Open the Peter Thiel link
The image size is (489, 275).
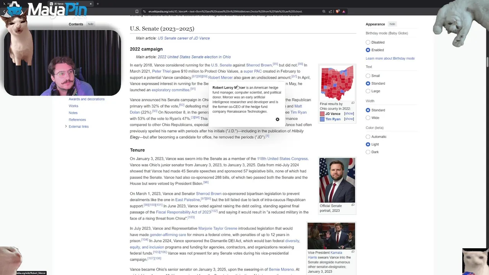coord(161,71)
